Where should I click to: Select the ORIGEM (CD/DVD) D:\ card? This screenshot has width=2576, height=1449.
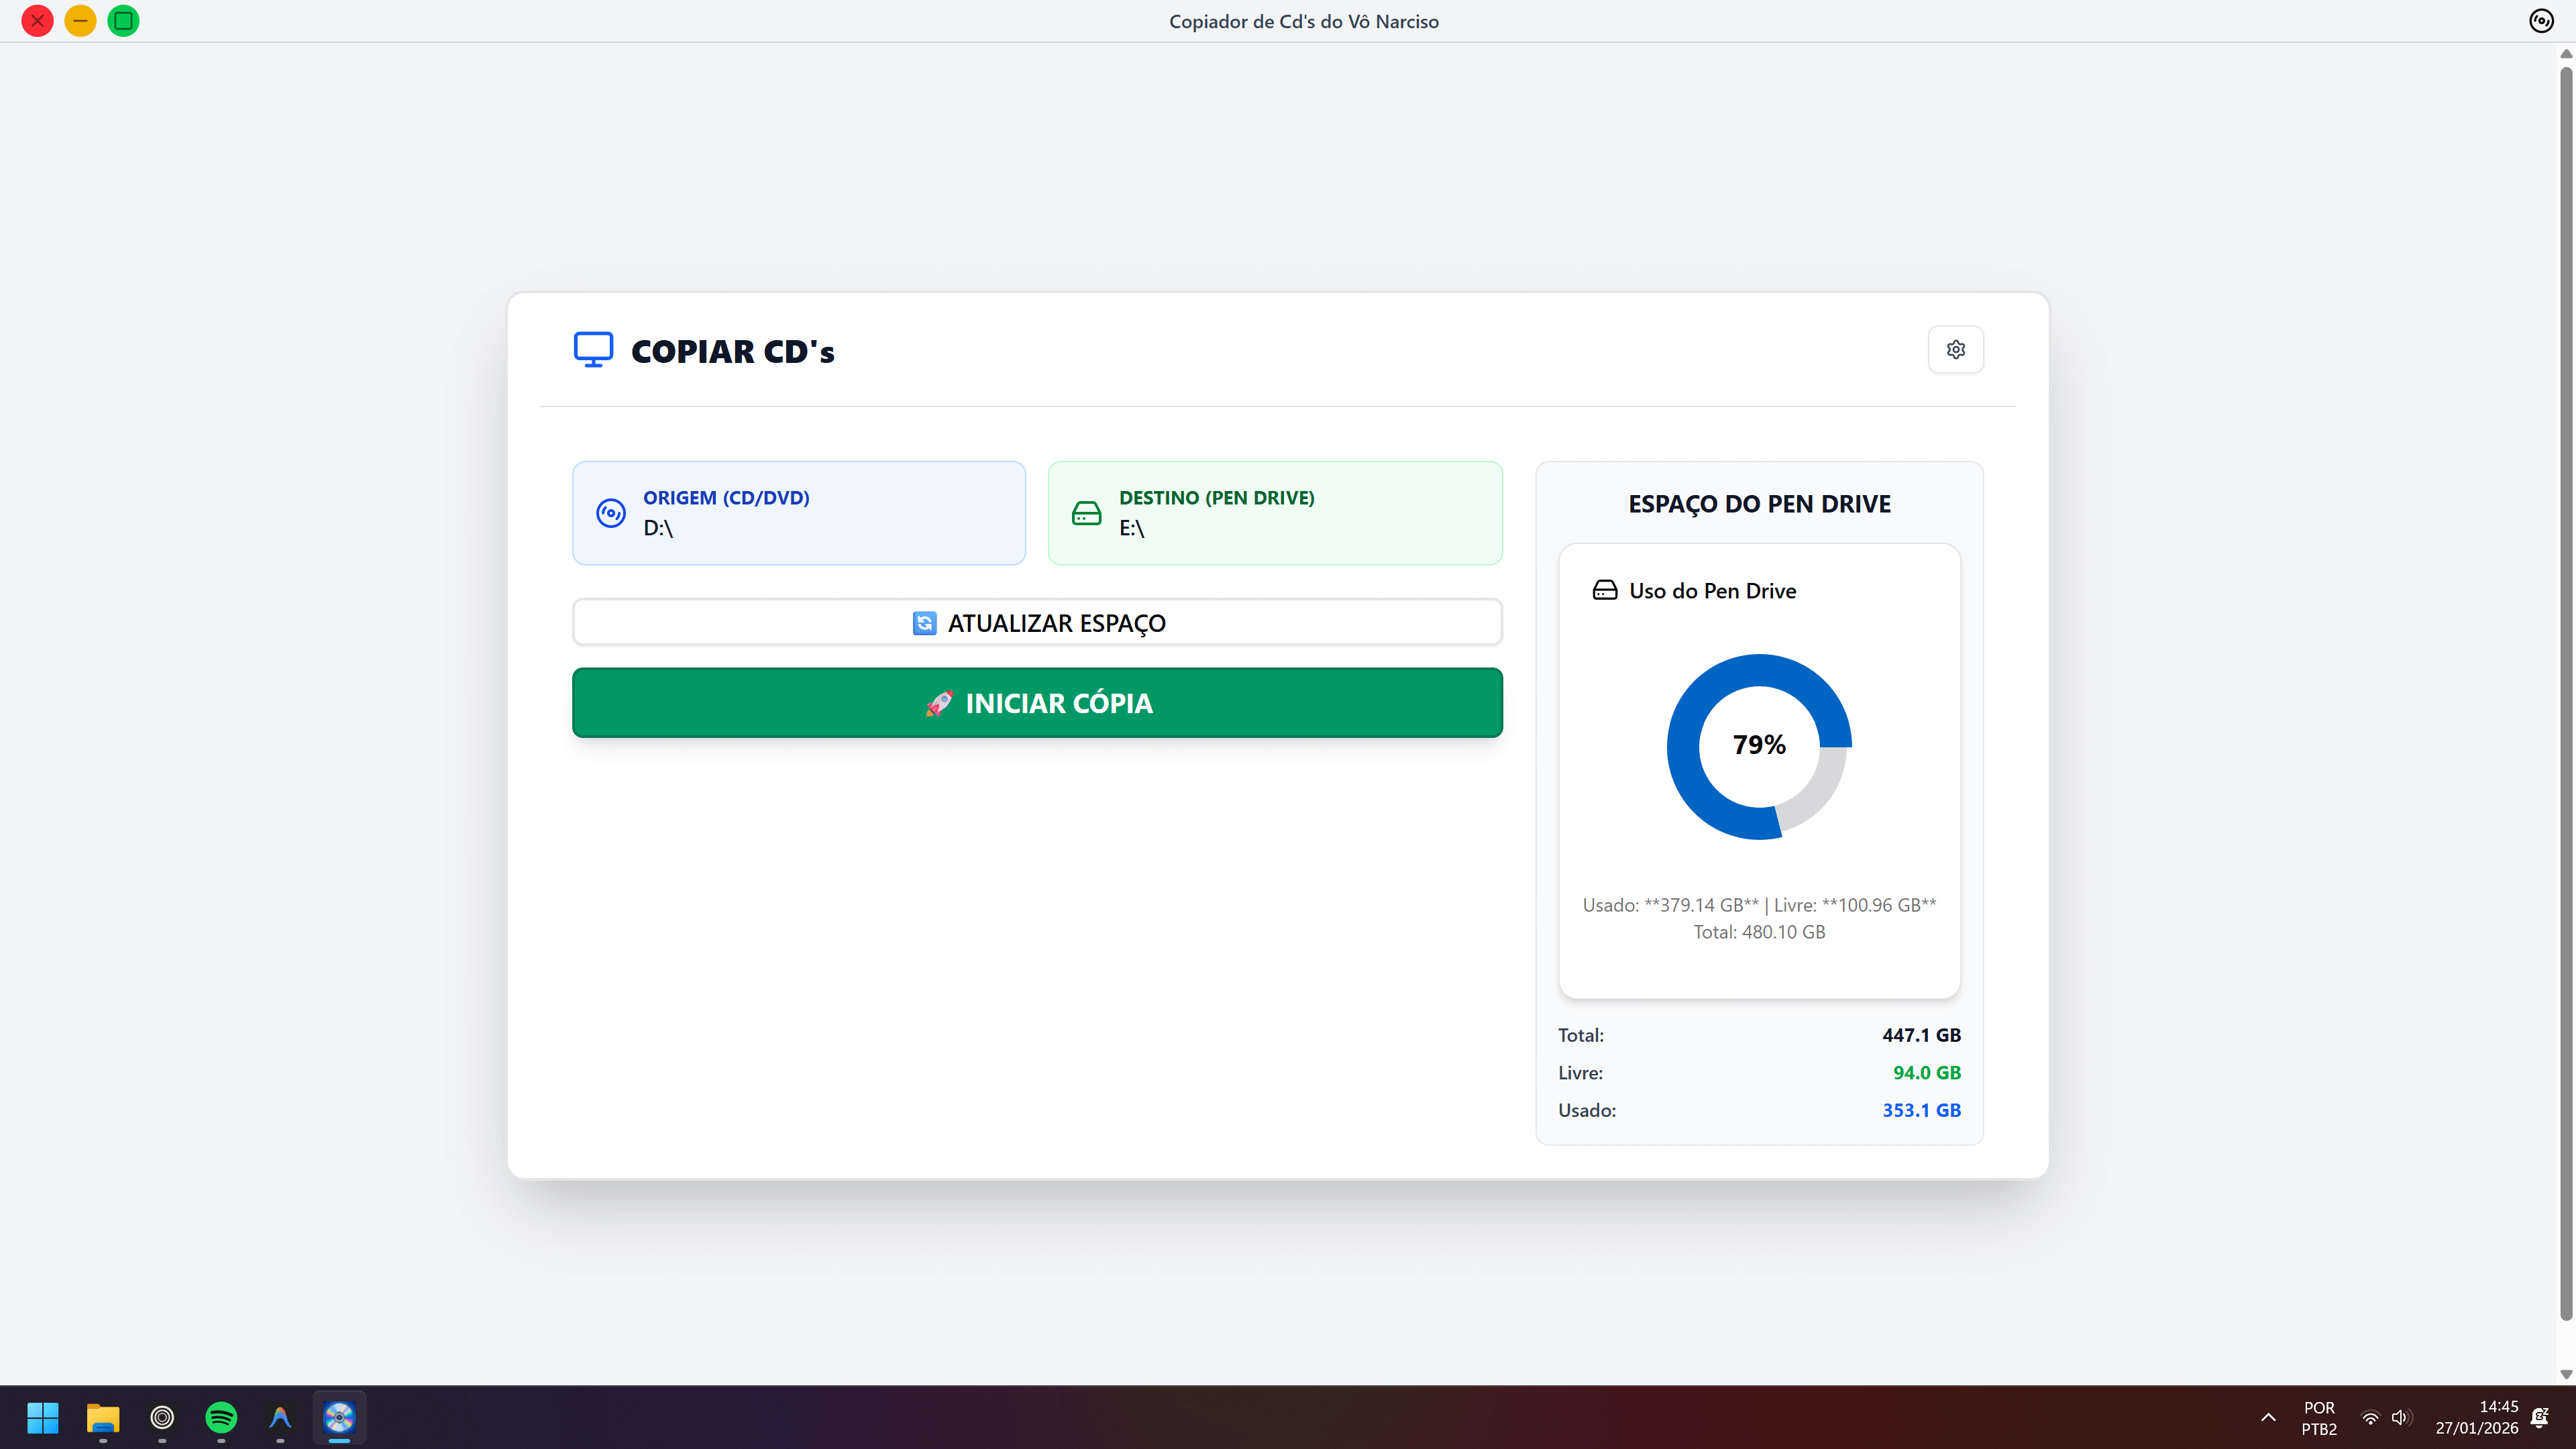pyautogui.click(x=799, y=513)
